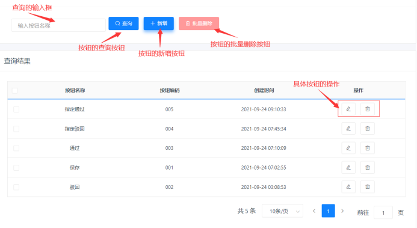Check the 指定通过 row checkbox
Viewport: 417px width, 228px height.
pyautogui.click(x=16, y=109)
